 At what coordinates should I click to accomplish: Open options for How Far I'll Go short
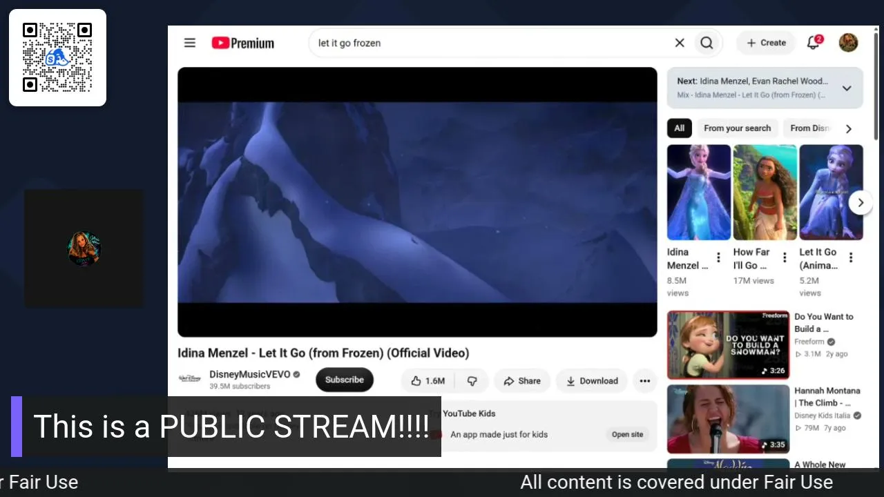coord(785,257)
